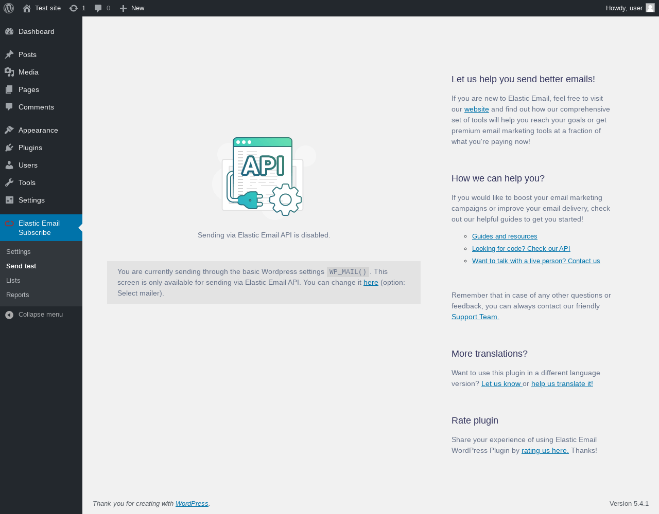Screen dimensions: 659x514
Task: Open the Plugins menu label
Action: 30,148
